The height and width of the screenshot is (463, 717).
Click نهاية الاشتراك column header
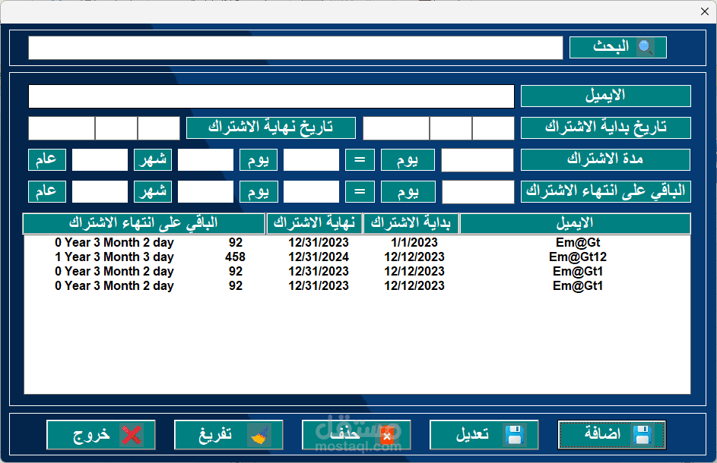314,224
